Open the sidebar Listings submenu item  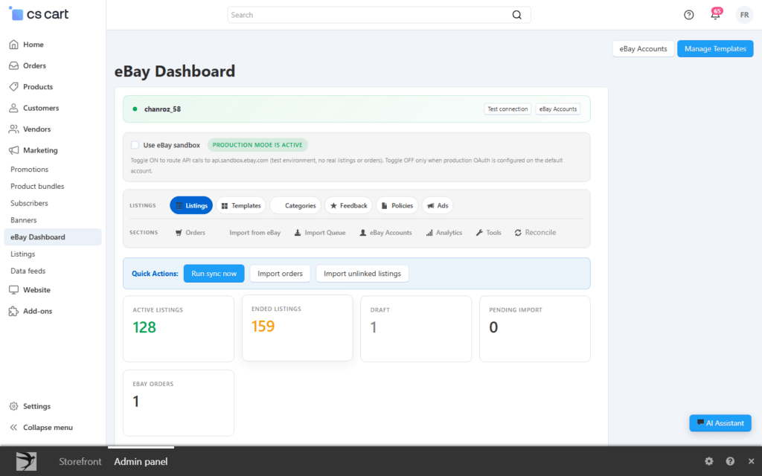point(23,254)
